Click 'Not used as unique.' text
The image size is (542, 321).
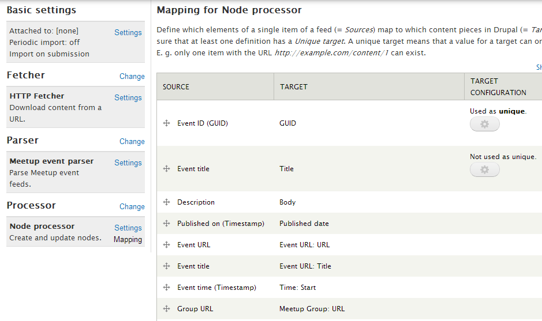coord(503,157)
